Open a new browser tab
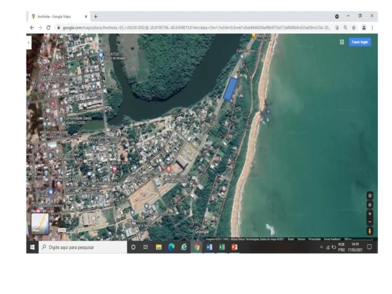Screen dimensions: 392x294 tap(96, 16)
